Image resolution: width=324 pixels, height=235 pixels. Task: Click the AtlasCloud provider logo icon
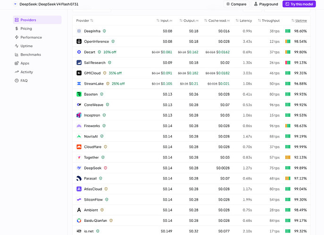[x=79, y=189]
